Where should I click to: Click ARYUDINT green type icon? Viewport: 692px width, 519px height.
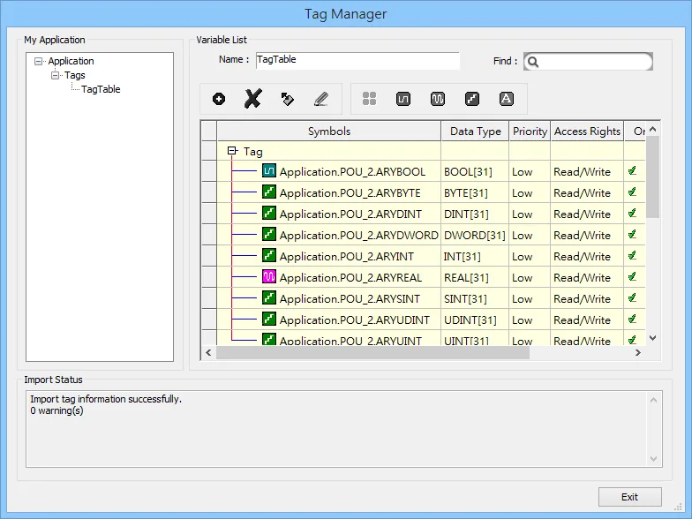268,319
